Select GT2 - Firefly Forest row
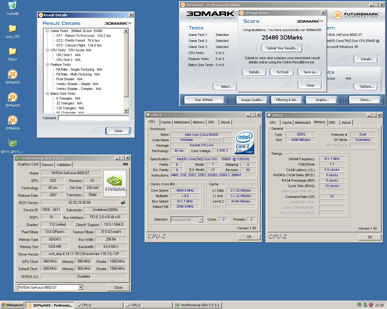Viewport: 387px width, 309px height. 78,40
